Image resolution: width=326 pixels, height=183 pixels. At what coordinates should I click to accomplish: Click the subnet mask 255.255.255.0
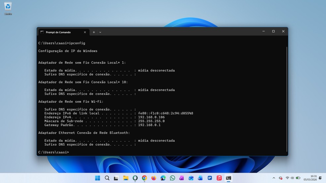pos(151,121)
